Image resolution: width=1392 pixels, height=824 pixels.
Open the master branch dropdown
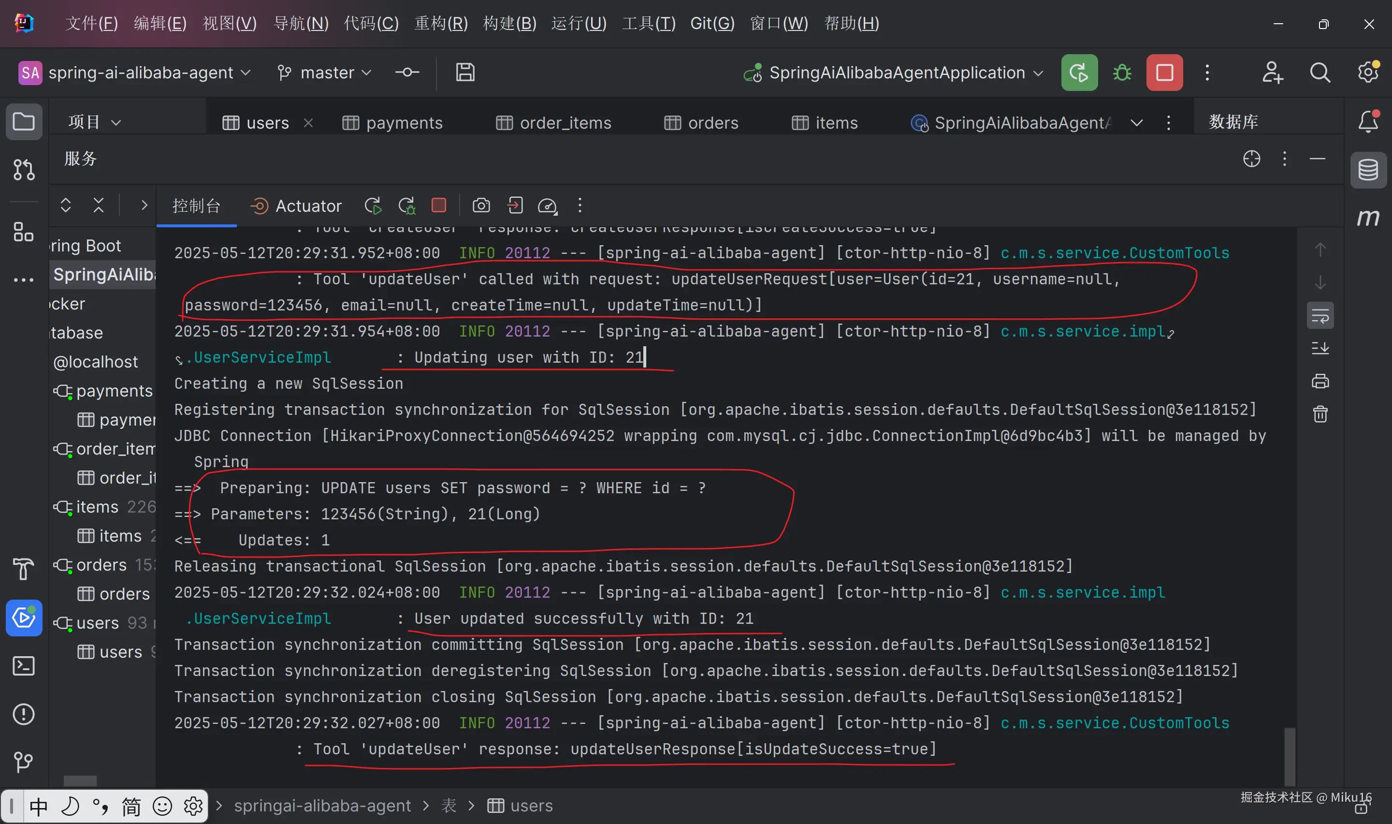(326, 72)
